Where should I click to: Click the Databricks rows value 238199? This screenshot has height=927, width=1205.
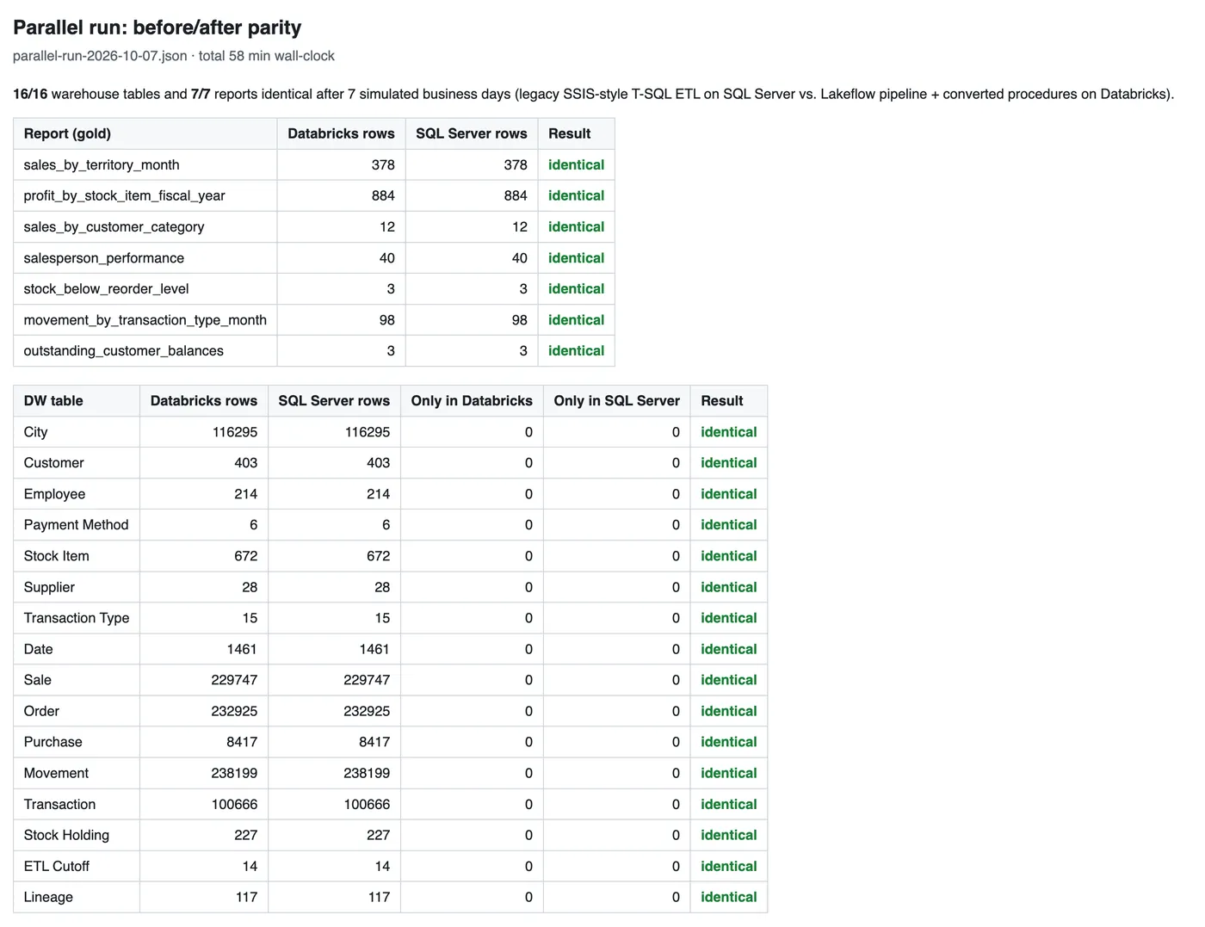(234, 772)
